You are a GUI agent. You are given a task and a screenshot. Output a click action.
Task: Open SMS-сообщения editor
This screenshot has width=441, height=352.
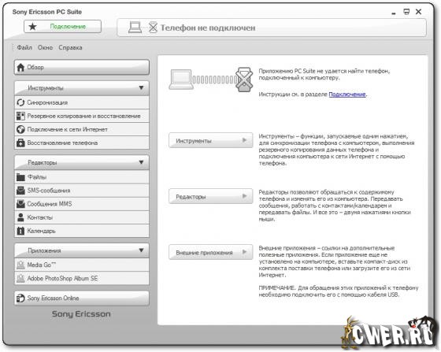click(82, 191)
